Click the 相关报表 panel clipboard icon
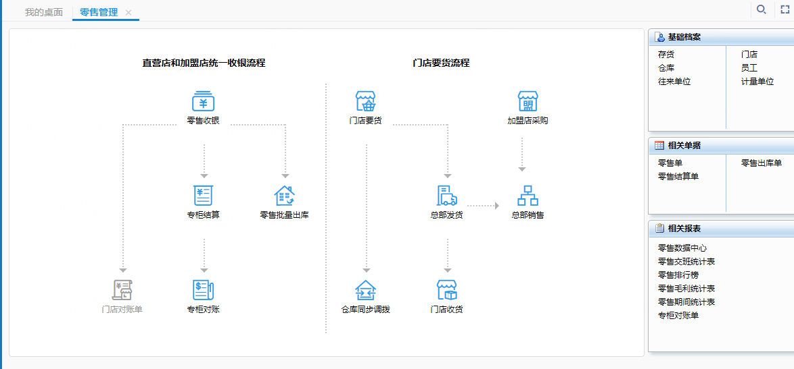This screenshot has height=369, width=794. click(x=659, y=228)
